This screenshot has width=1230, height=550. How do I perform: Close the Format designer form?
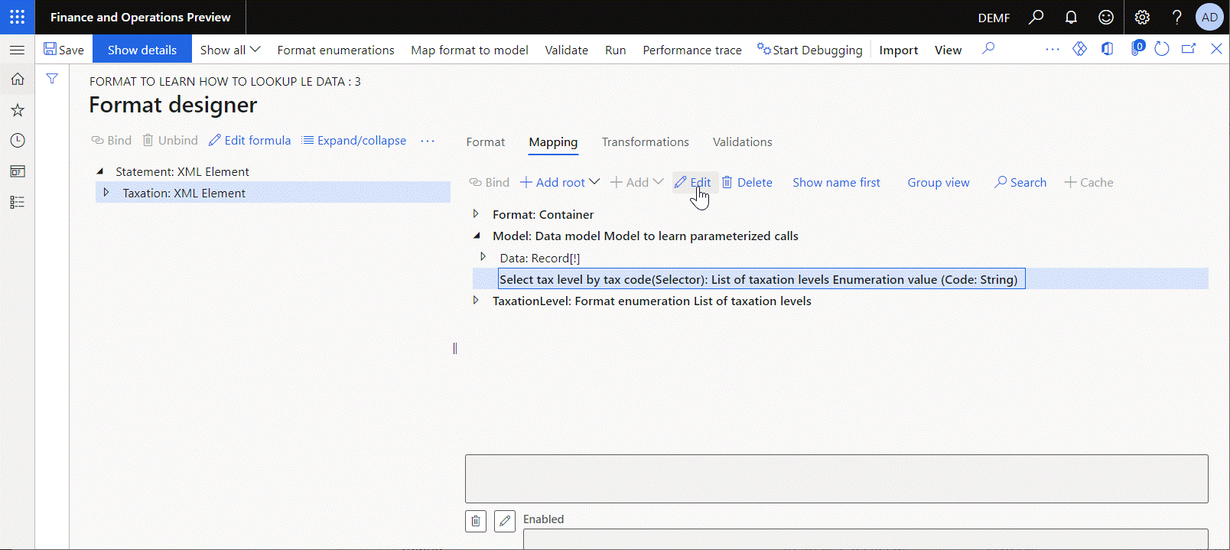coord(1216,49)
